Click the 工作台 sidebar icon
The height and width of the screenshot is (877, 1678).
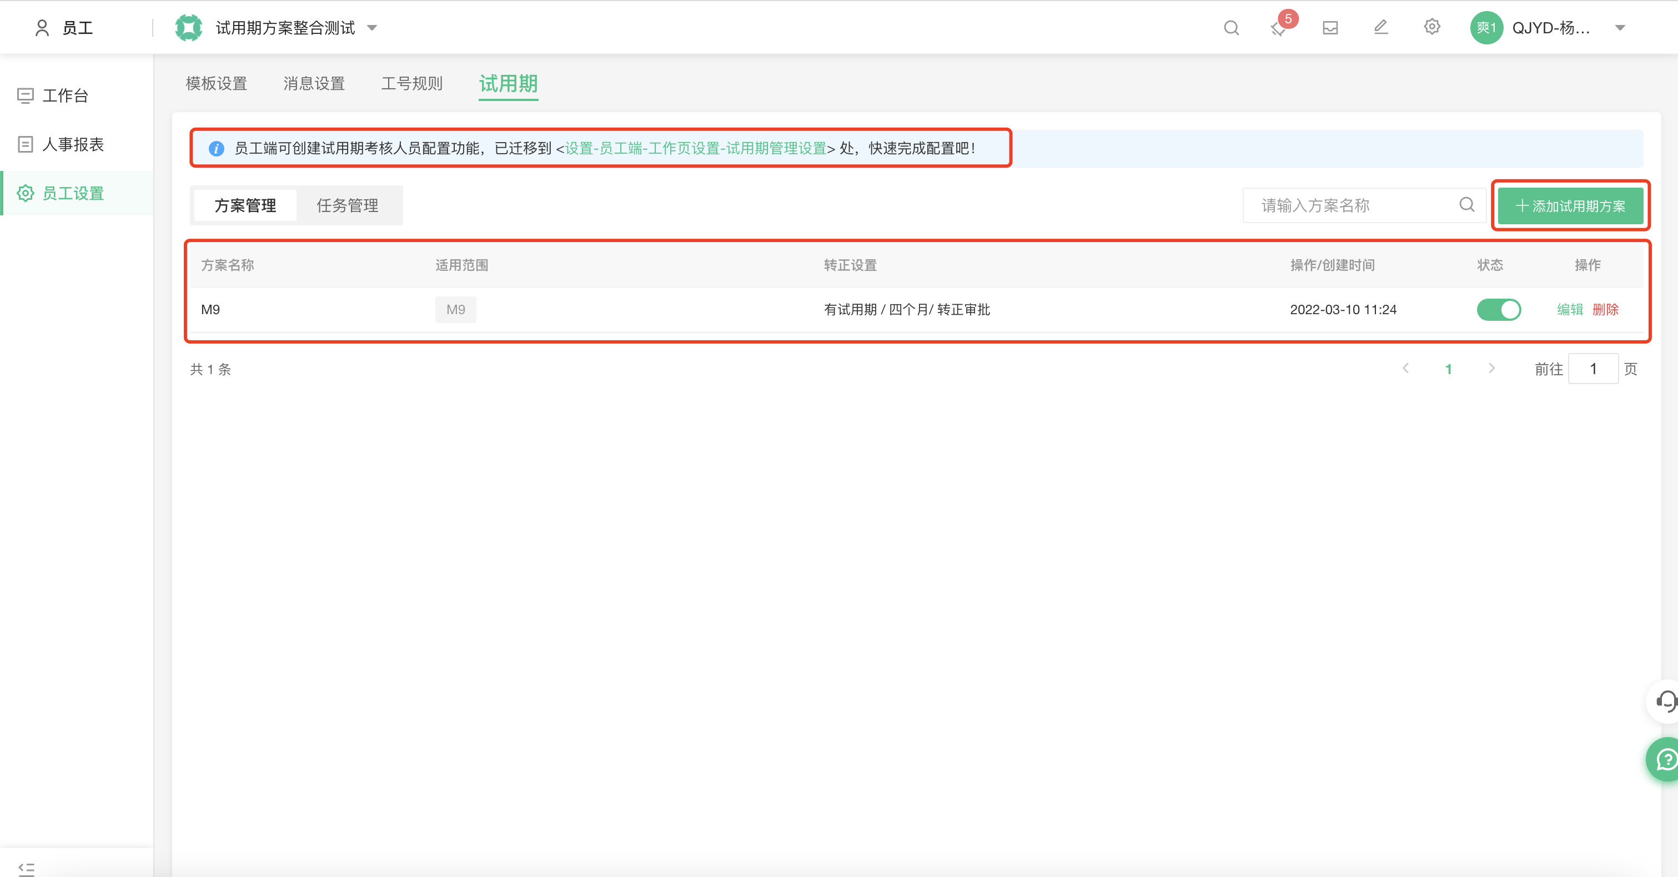click(x=26, y=95)
